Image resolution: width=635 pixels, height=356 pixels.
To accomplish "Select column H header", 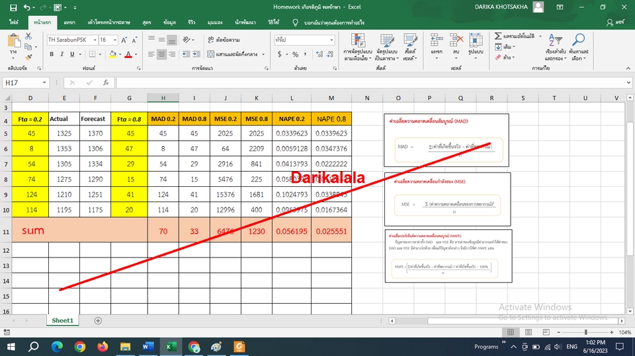I will click(x=163, y=98).
